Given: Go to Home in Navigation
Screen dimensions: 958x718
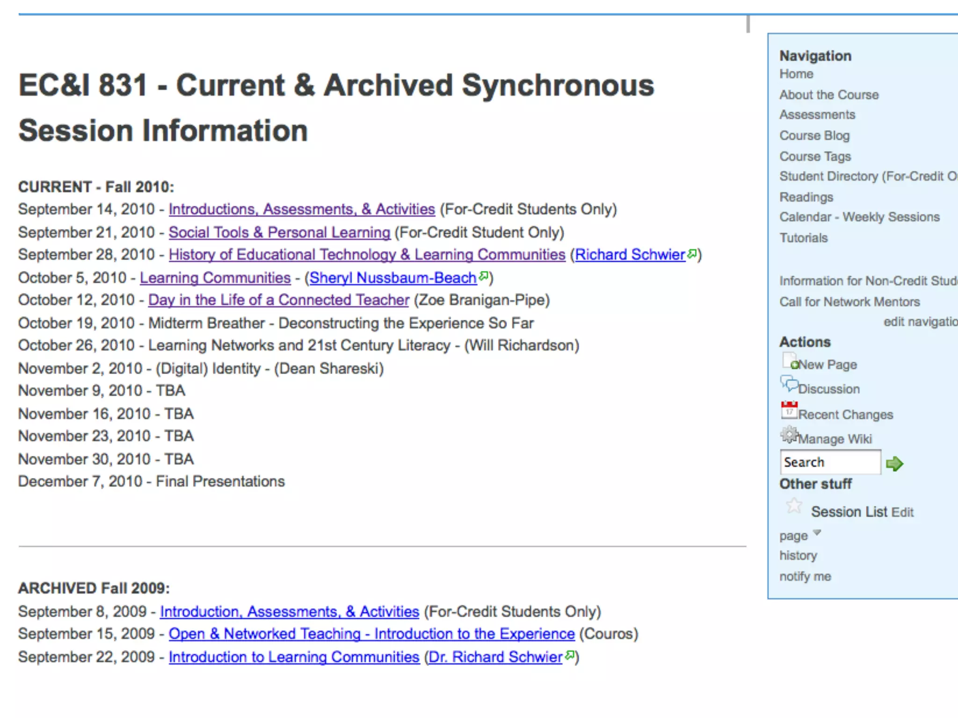Looking at the screenshot, I should [x=796, y=74].
